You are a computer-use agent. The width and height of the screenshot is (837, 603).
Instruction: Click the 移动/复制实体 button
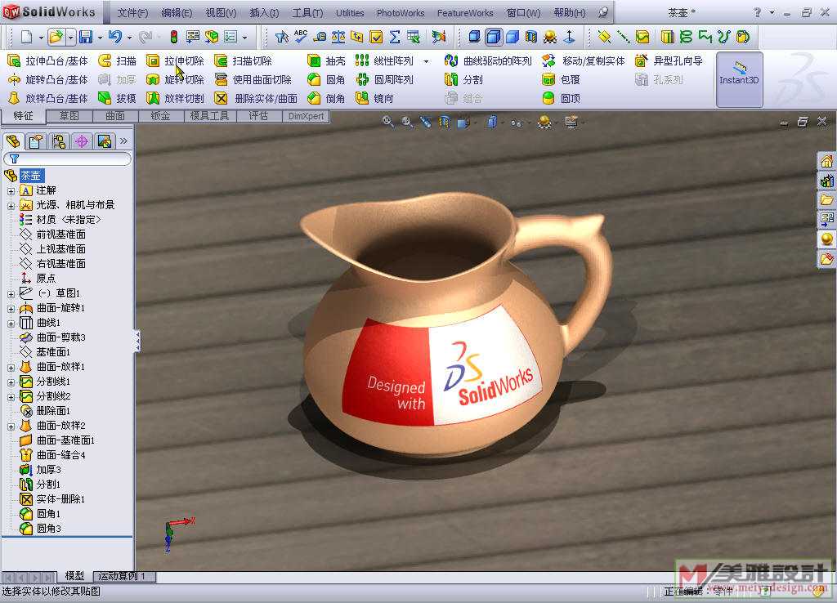tap(583, 61)
